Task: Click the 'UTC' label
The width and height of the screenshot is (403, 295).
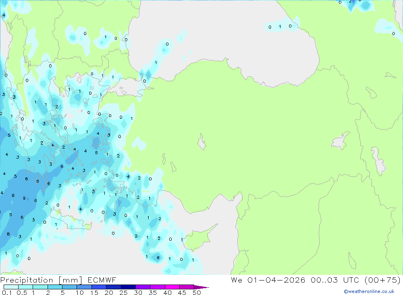Action: [x=351, y=280]
